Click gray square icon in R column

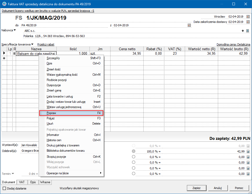pos(14,54)
